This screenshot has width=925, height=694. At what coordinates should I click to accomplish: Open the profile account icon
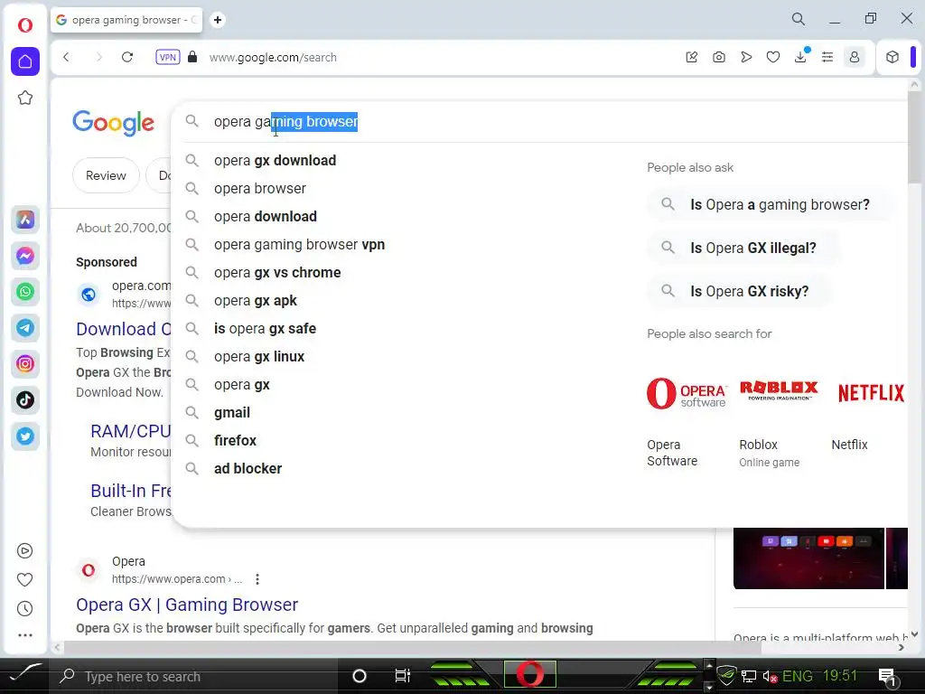(x=855, y=57)
